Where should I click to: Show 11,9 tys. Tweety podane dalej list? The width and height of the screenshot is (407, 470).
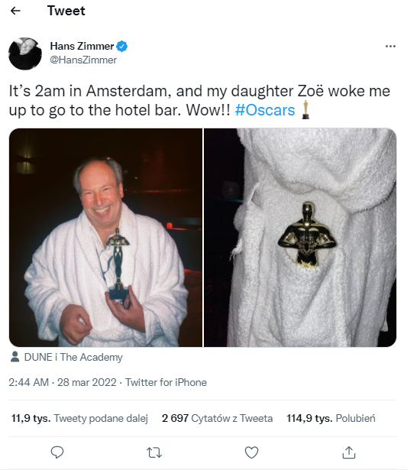tap(79, 418)
